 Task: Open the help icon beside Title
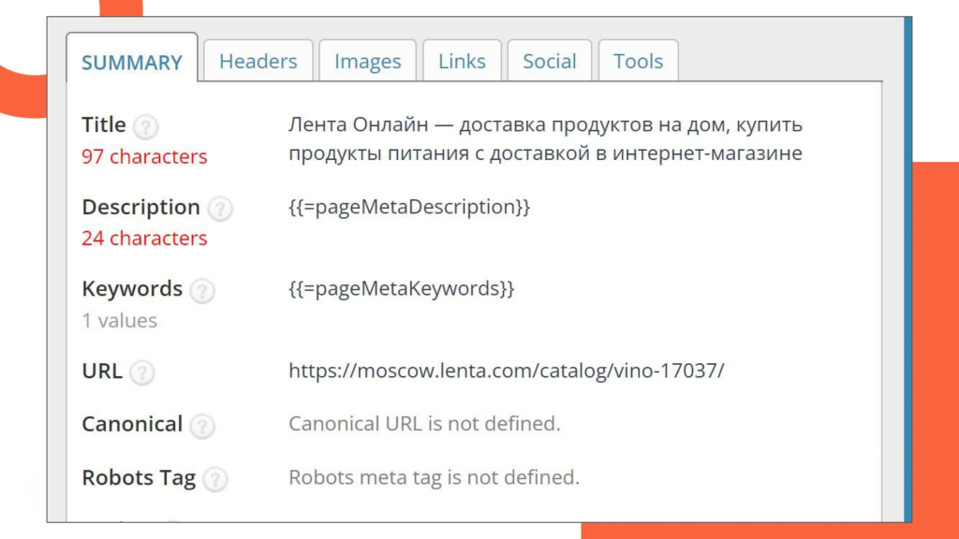pos(145,127)
